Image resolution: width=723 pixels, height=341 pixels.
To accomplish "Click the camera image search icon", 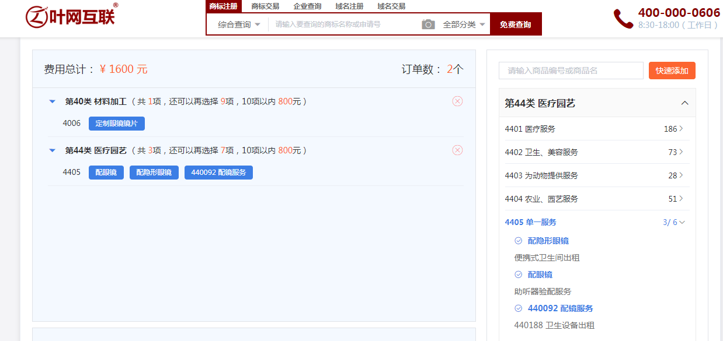I will [428, 24].
